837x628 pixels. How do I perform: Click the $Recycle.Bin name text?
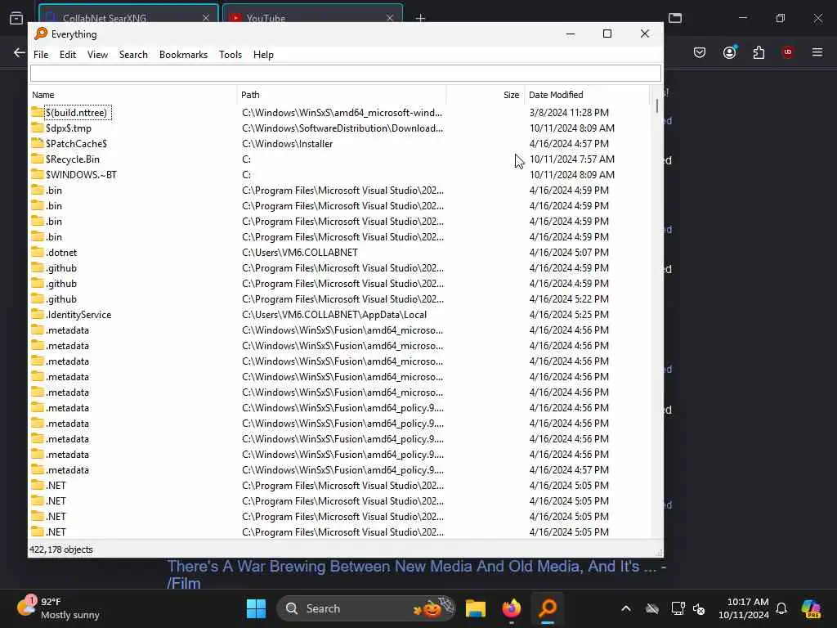[x=73, y=159]
